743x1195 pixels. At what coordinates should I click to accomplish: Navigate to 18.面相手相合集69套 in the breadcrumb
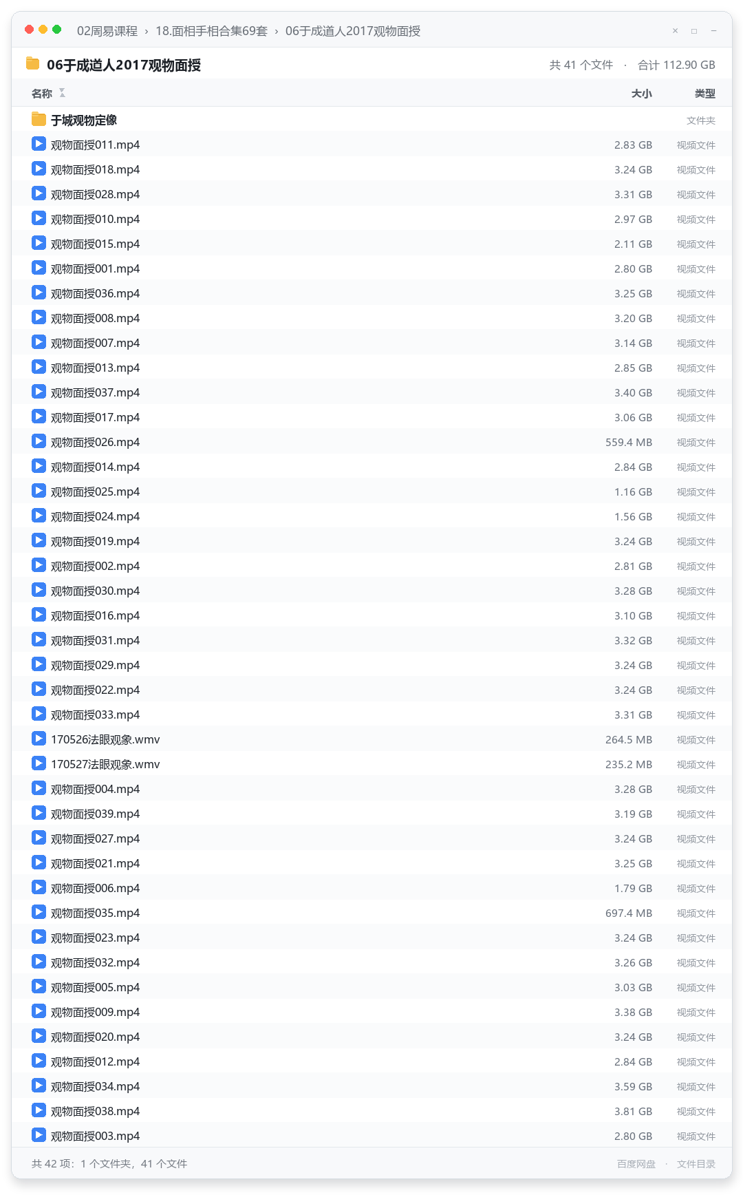(211, 31)
